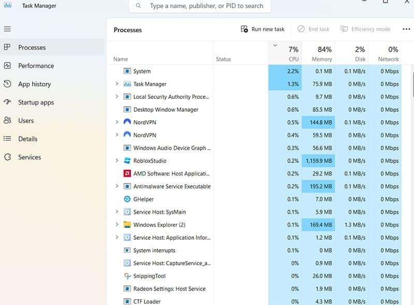
Task: Sort by the CPU column header
Action: pyautogui.click(x=285, y=53)
